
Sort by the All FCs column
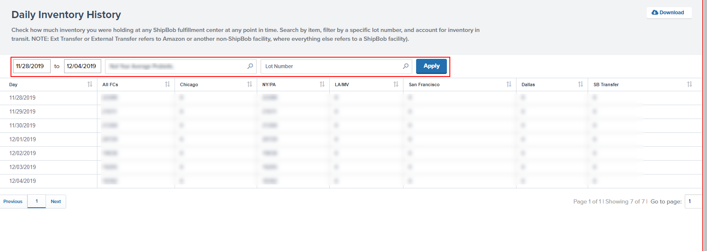(167, 85)
